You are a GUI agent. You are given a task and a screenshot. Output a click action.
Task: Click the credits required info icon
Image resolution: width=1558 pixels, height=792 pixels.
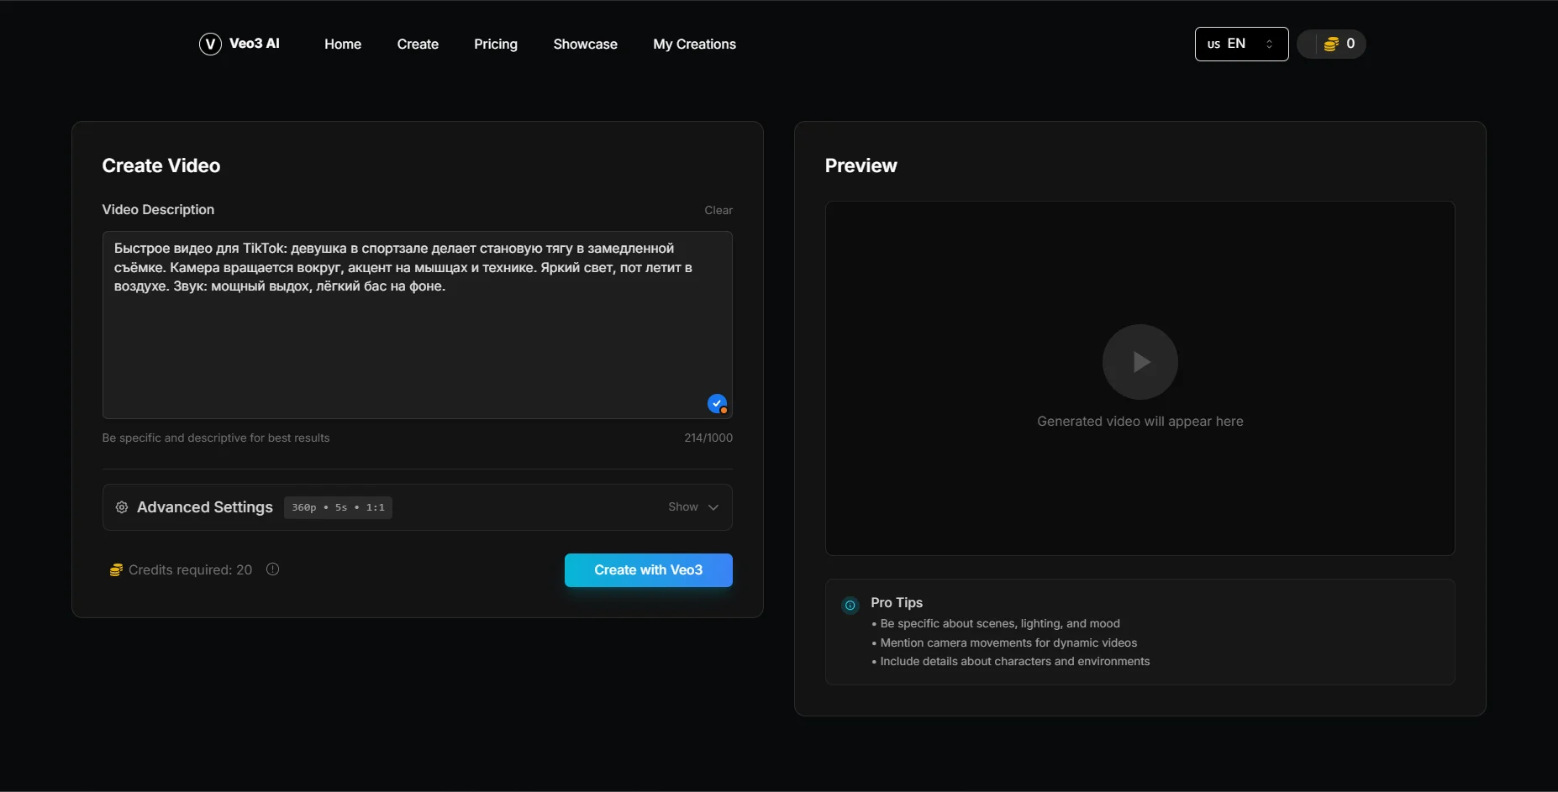coord(272,569)
